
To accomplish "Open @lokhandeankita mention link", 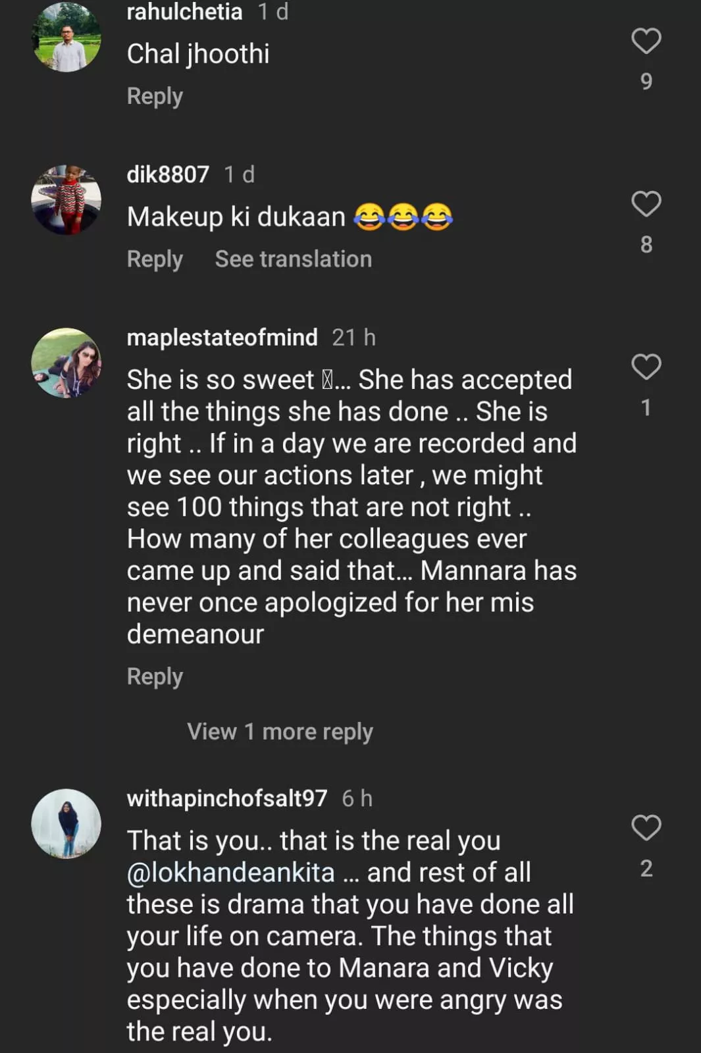I will 231,873.
